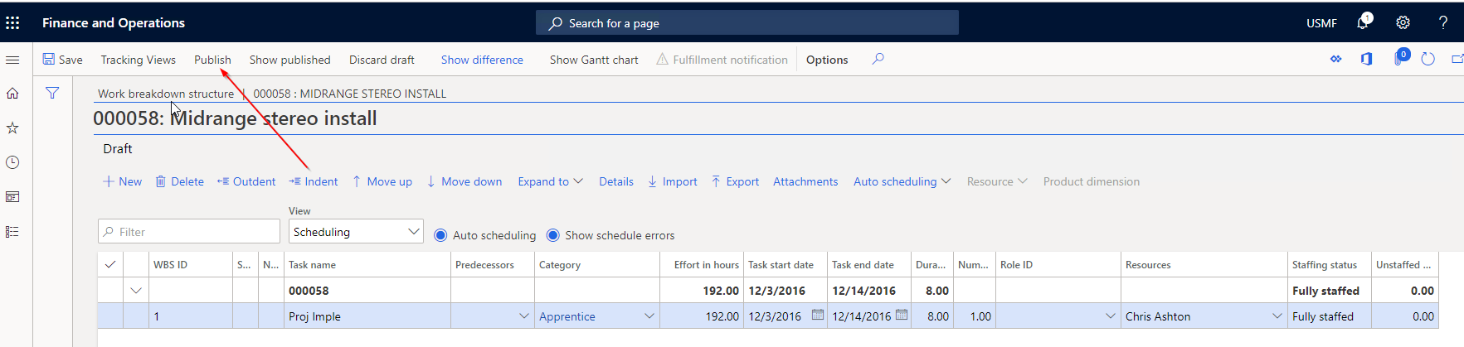Click the Work breakdown structure breadcrumb

[166, 94]
